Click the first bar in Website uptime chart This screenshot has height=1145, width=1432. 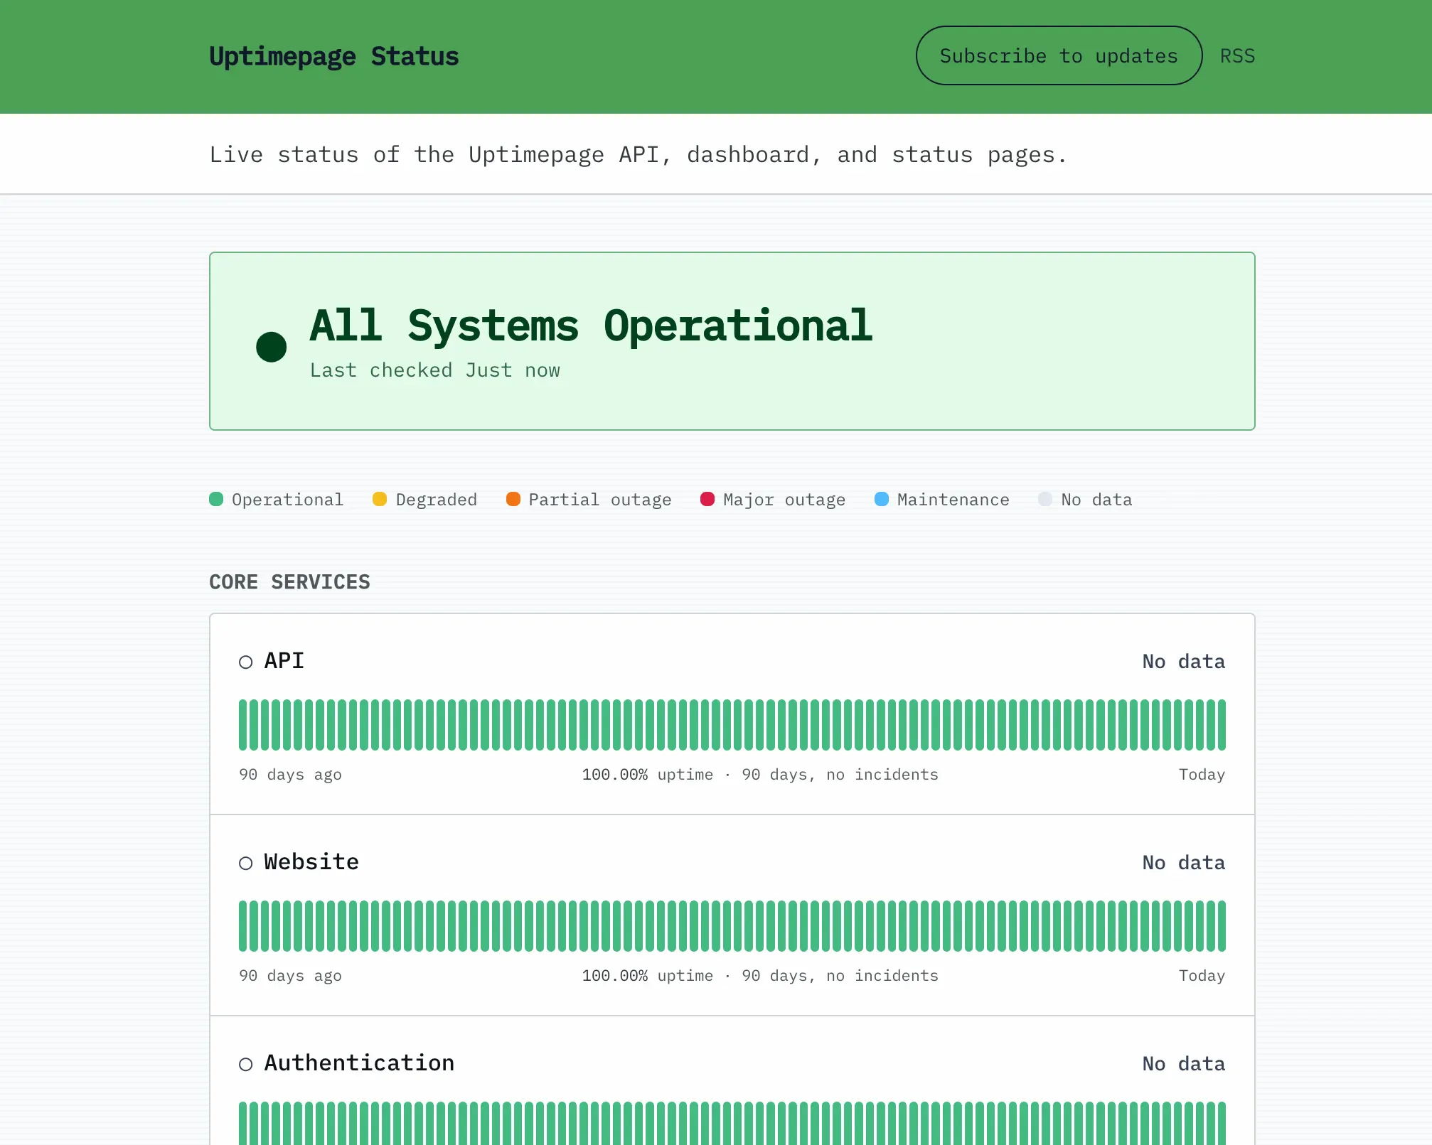(x=243, y=926)
